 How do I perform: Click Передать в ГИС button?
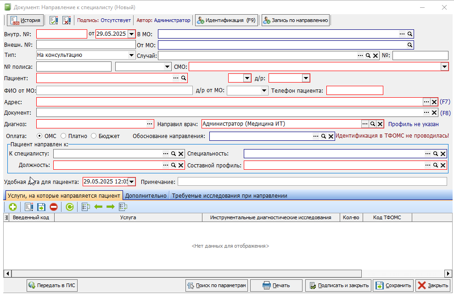click(x=52, y=285)
